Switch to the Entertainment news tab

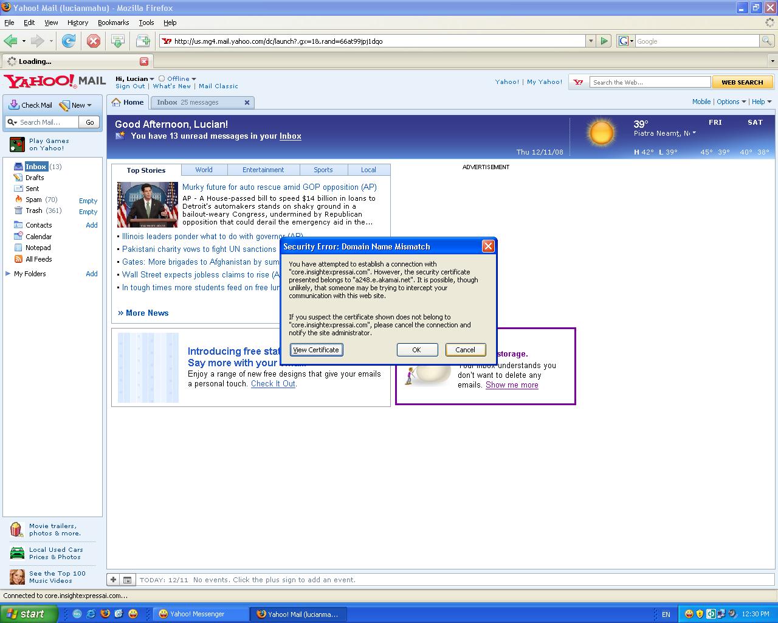pyautogui.click(x=263, y=170)
